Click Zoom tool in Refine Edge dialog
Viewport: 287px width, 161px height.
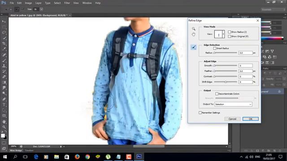click(x=193, y=29)
